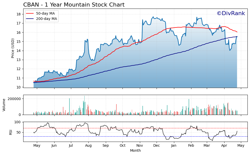The image size is (250, 155).
Task: Click the "Jul" month label
Action: tap(71, 146)
